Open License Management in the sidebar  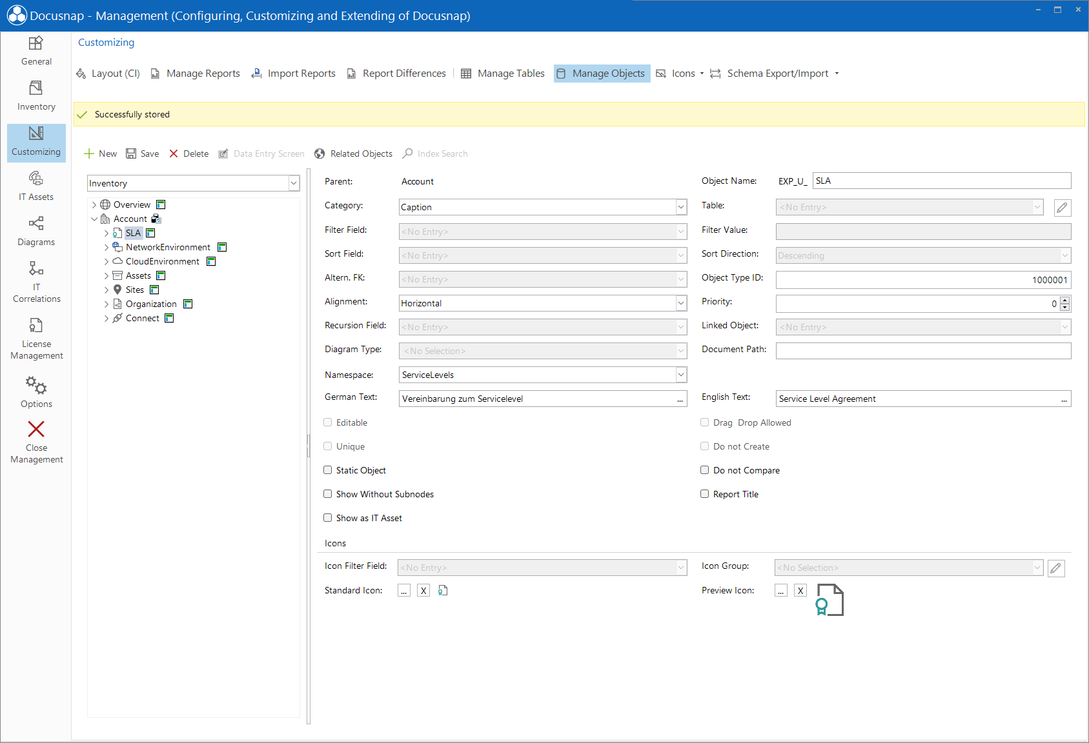pos(36,339)
